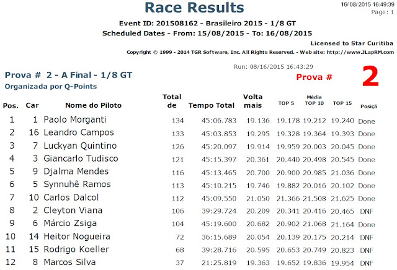The width and height of the screenshot is (397, 270).
Task: Select the TOP 5 column header
Action: click(286, 103)
